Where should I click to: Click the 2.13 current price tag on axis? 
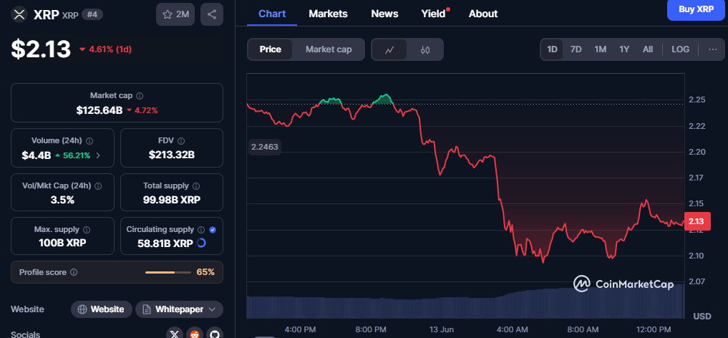coord(696,221)
